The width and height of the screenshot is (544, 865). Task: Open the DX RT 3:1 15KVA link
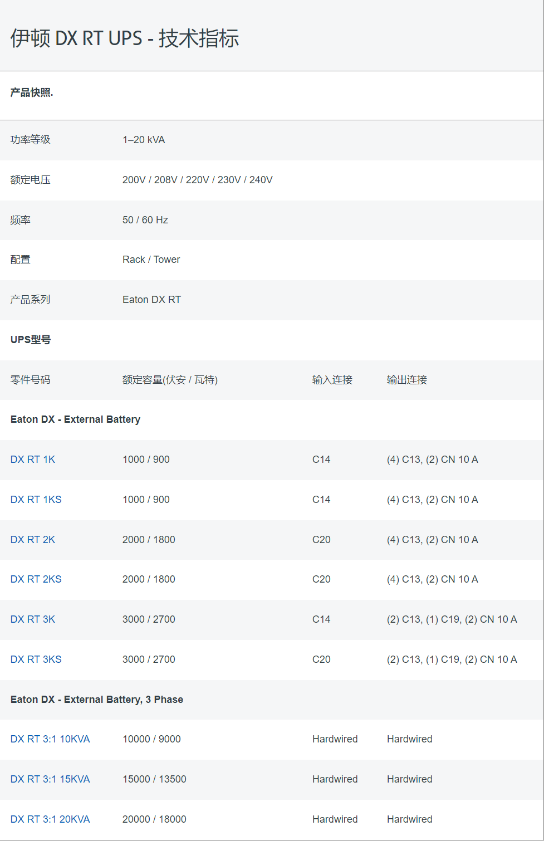point(50,779)
